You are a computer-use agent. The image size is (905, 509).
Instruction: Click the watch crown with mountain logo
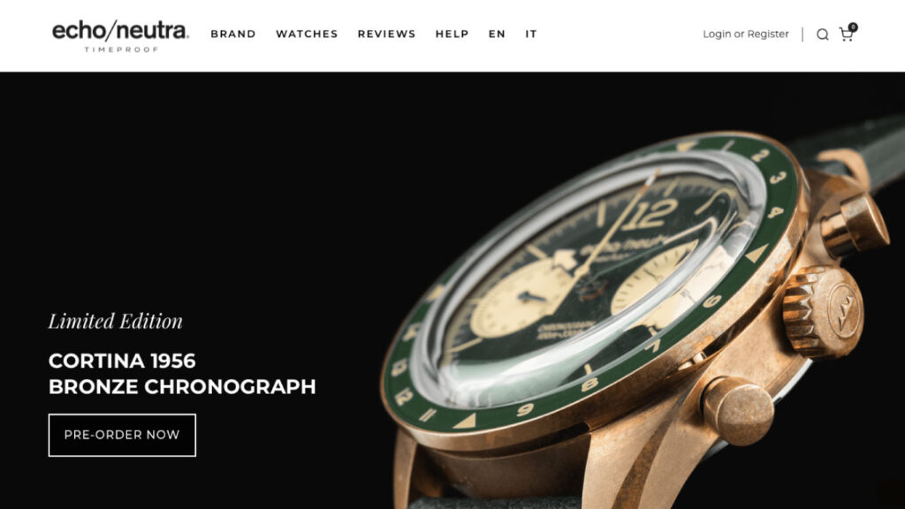tap(825, 312)
